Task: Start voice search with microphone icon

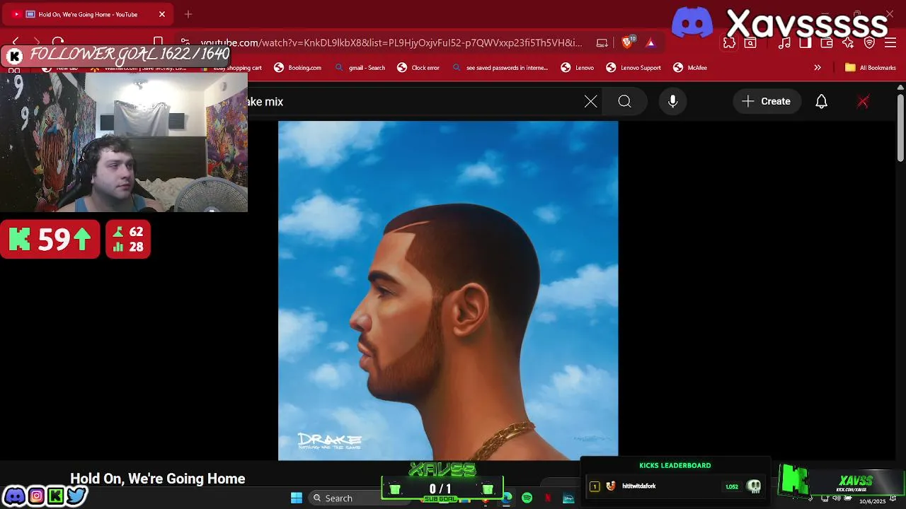Action: (673, 102)
